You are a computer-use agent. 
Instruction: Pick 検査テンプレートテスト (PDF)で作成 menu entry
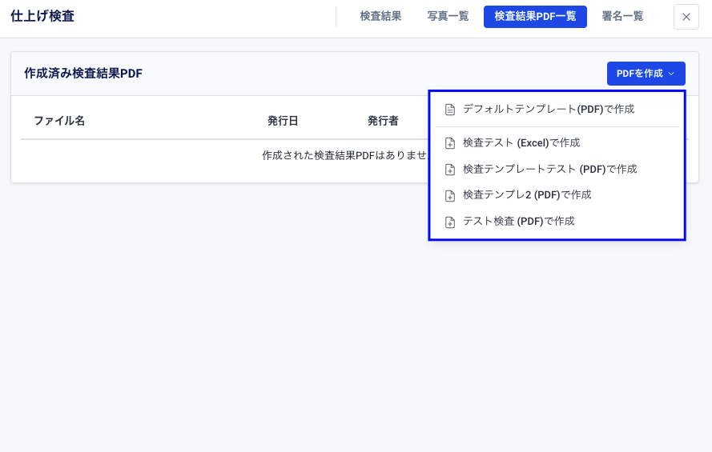pos(549,169)
